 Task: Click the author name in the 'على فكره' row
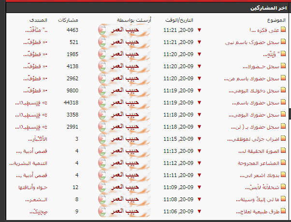127,30
